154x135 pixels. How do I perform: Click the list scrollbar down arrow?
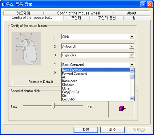click(x=132, y=99)
